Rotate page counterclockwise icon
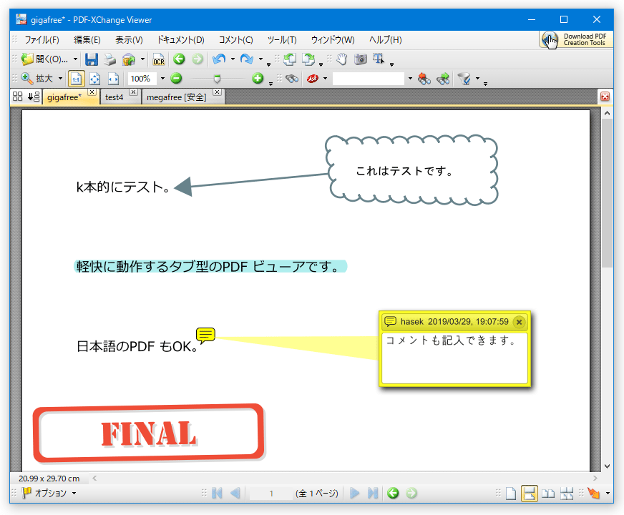 pos(289,59)
